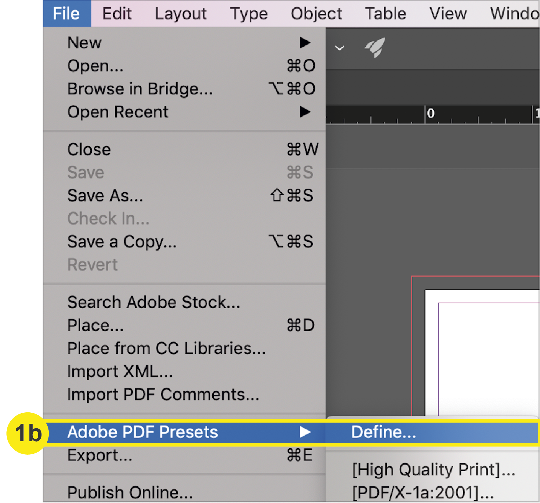Select Browse in Bridge...
The width and height of the screenshot is (540, 503).
tap(184, 89)
